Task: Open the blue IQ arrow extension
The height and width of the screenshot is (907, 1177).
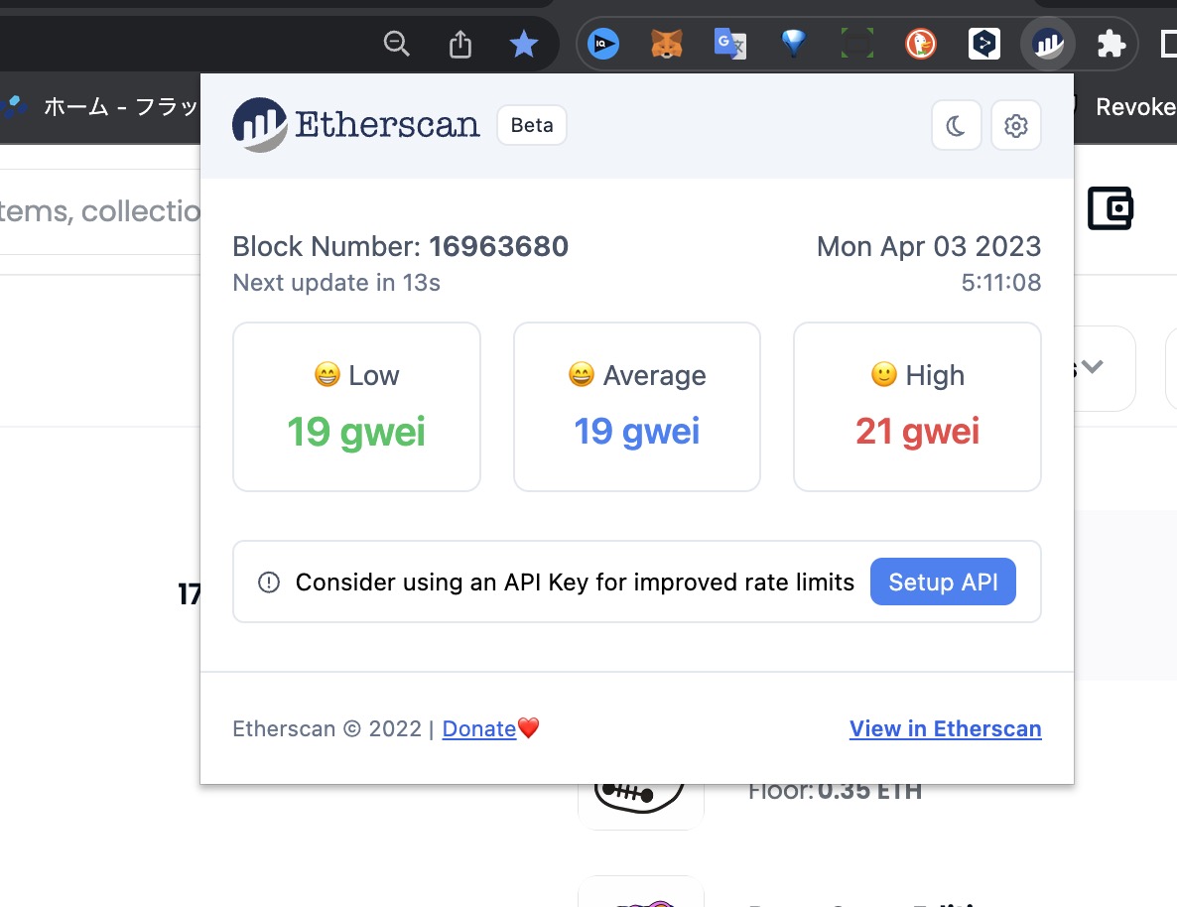Action: click(602, 44)
